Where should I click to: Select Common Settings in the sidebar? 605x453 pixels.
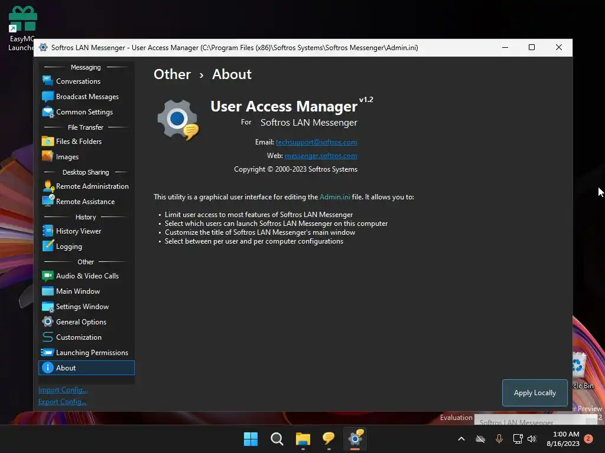click(x=86, y=112)
